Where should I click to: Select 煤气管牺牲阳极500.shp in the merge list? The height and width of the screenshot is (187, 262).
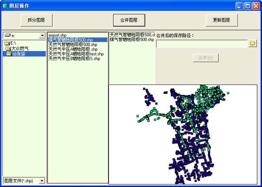click(132, 40)
